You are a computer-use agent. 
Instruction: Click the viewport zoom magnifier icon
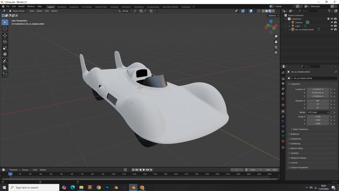pos(276,37)
